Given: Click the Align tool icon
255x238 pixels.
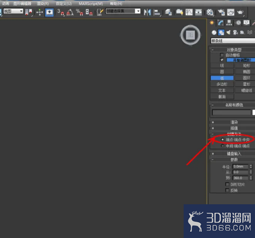Looking at the screenshot, I should click(157, 12).
